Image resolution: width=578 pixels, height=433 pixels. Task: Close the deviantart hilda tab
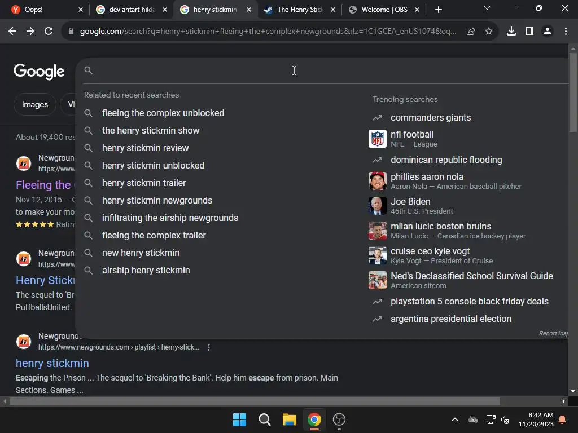164,10
